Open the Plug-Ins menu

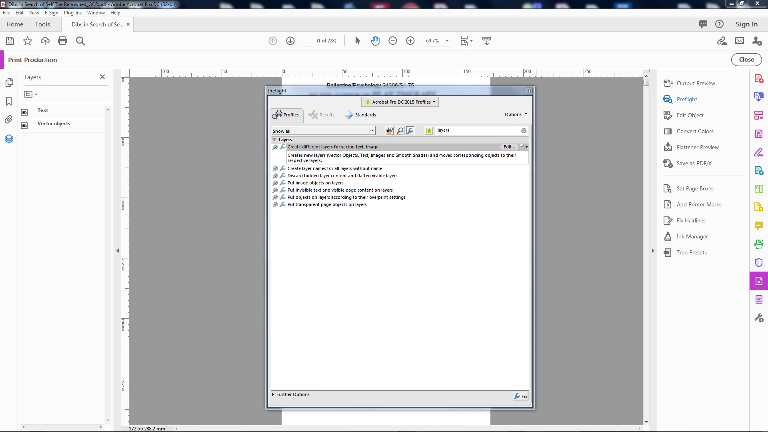click(72, 13)
